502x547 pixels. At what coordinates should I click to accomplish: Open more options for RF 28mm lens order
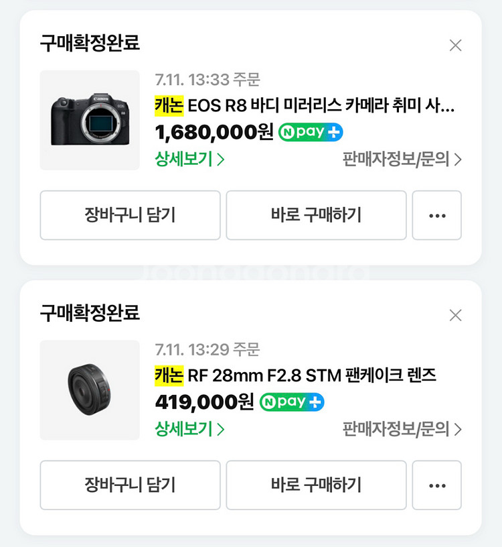point(436,485)
